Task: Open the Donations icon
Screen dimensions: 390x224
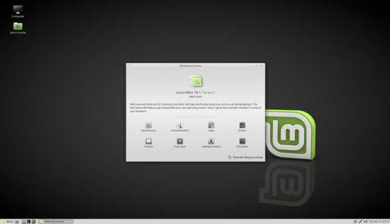Action: 242,141
